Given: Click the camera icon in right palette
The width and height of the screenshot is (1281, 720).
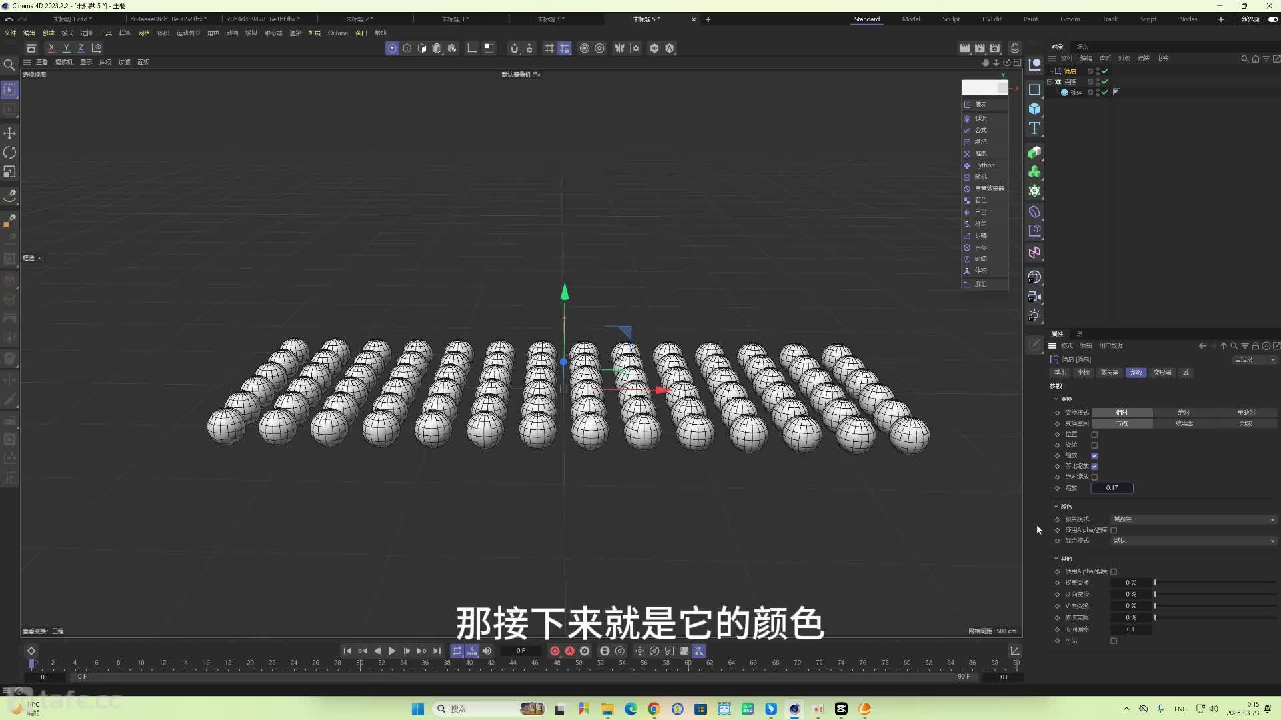Looking at the screenshot, I should point(1034,297).
